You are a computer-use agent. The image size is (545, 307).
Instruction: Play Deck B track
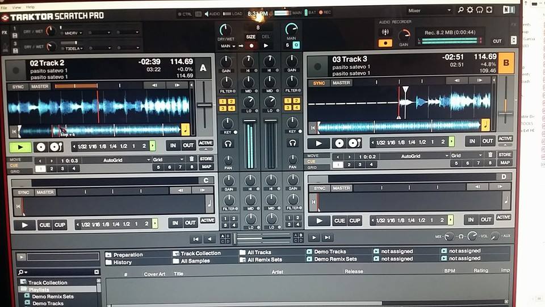pyautogui.click(x=318, y=143)
